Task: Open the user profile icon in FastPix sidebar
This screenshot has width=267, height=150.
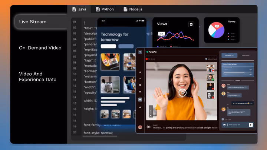Action: (140, 79)
